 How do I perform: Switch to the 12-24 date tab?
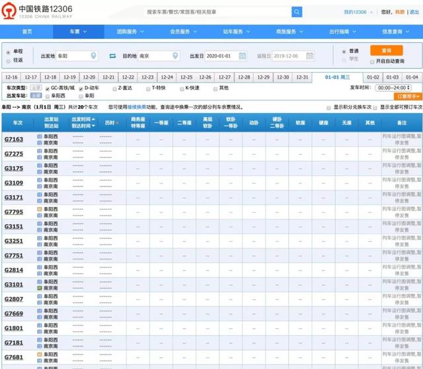pyautogui.click(x=167, y=77)
